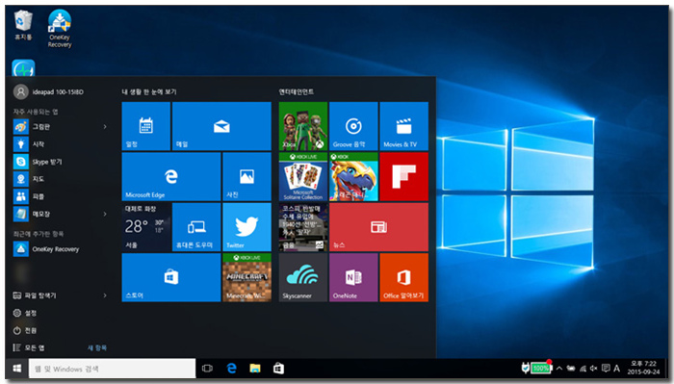This screenshot has width=674, height=384.
Task: Open the Calendar (일정) tile
Action: tap(146, 126)
